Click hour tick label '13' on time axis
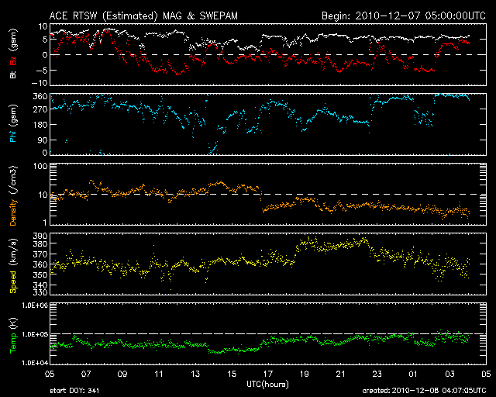The image size is (496, 397). 195,374
